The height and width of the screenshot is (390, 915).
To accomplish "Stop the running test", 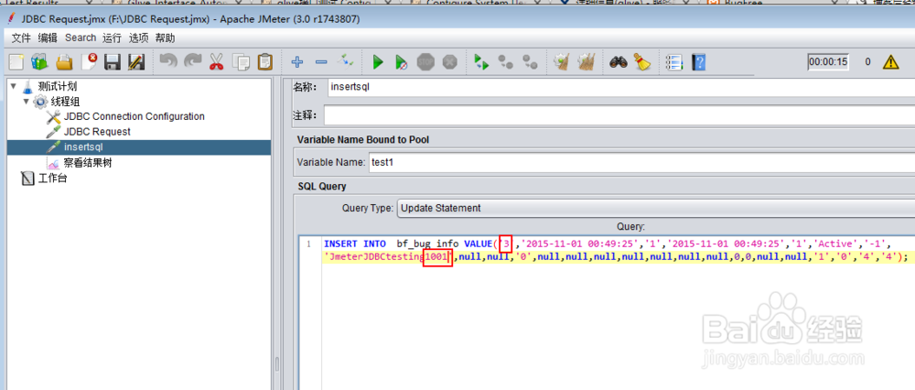I will tap(425, 61).
